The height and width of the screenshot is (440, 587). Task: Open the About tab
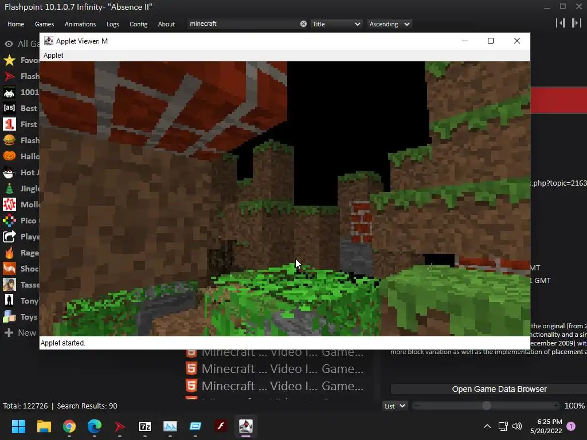click(x=166, y=24)
